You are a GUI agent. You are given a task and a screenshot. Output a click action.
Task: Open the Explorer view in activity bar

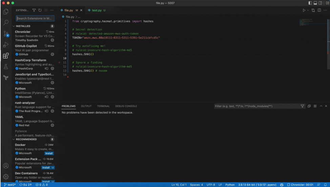point(6,12)
